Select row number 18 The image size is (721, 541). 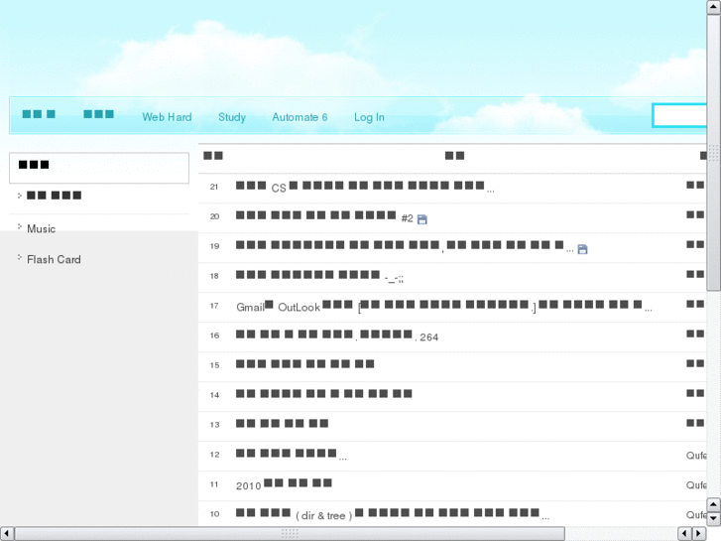pyautogui.click(x=214, y=276)
